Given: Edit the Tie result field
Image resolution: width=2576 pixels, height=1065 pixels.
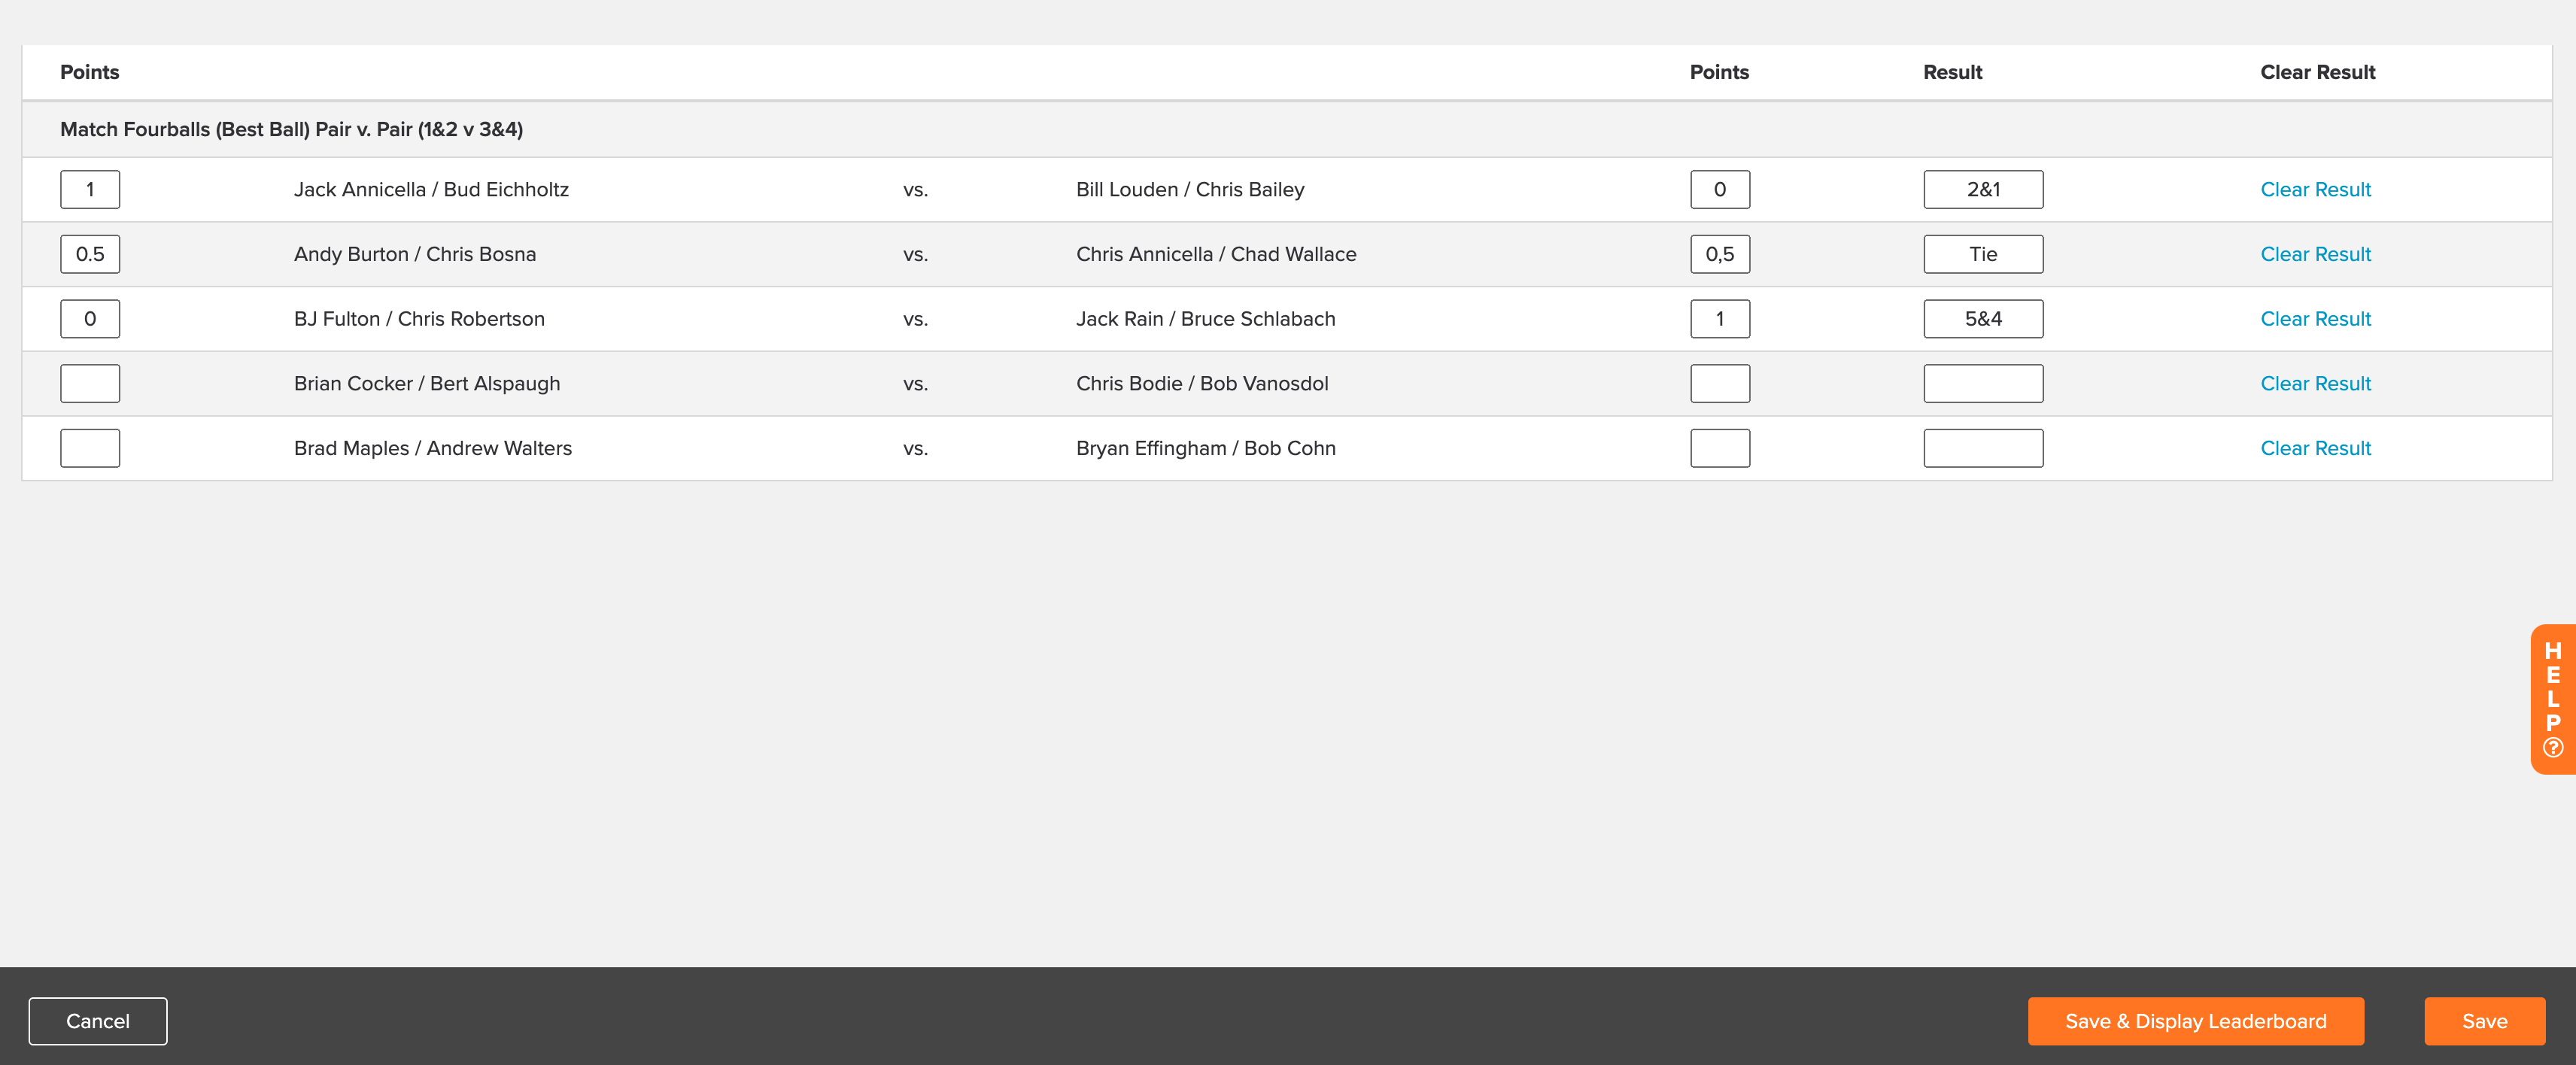Looking at the screenshot, I should (1983, 254).
